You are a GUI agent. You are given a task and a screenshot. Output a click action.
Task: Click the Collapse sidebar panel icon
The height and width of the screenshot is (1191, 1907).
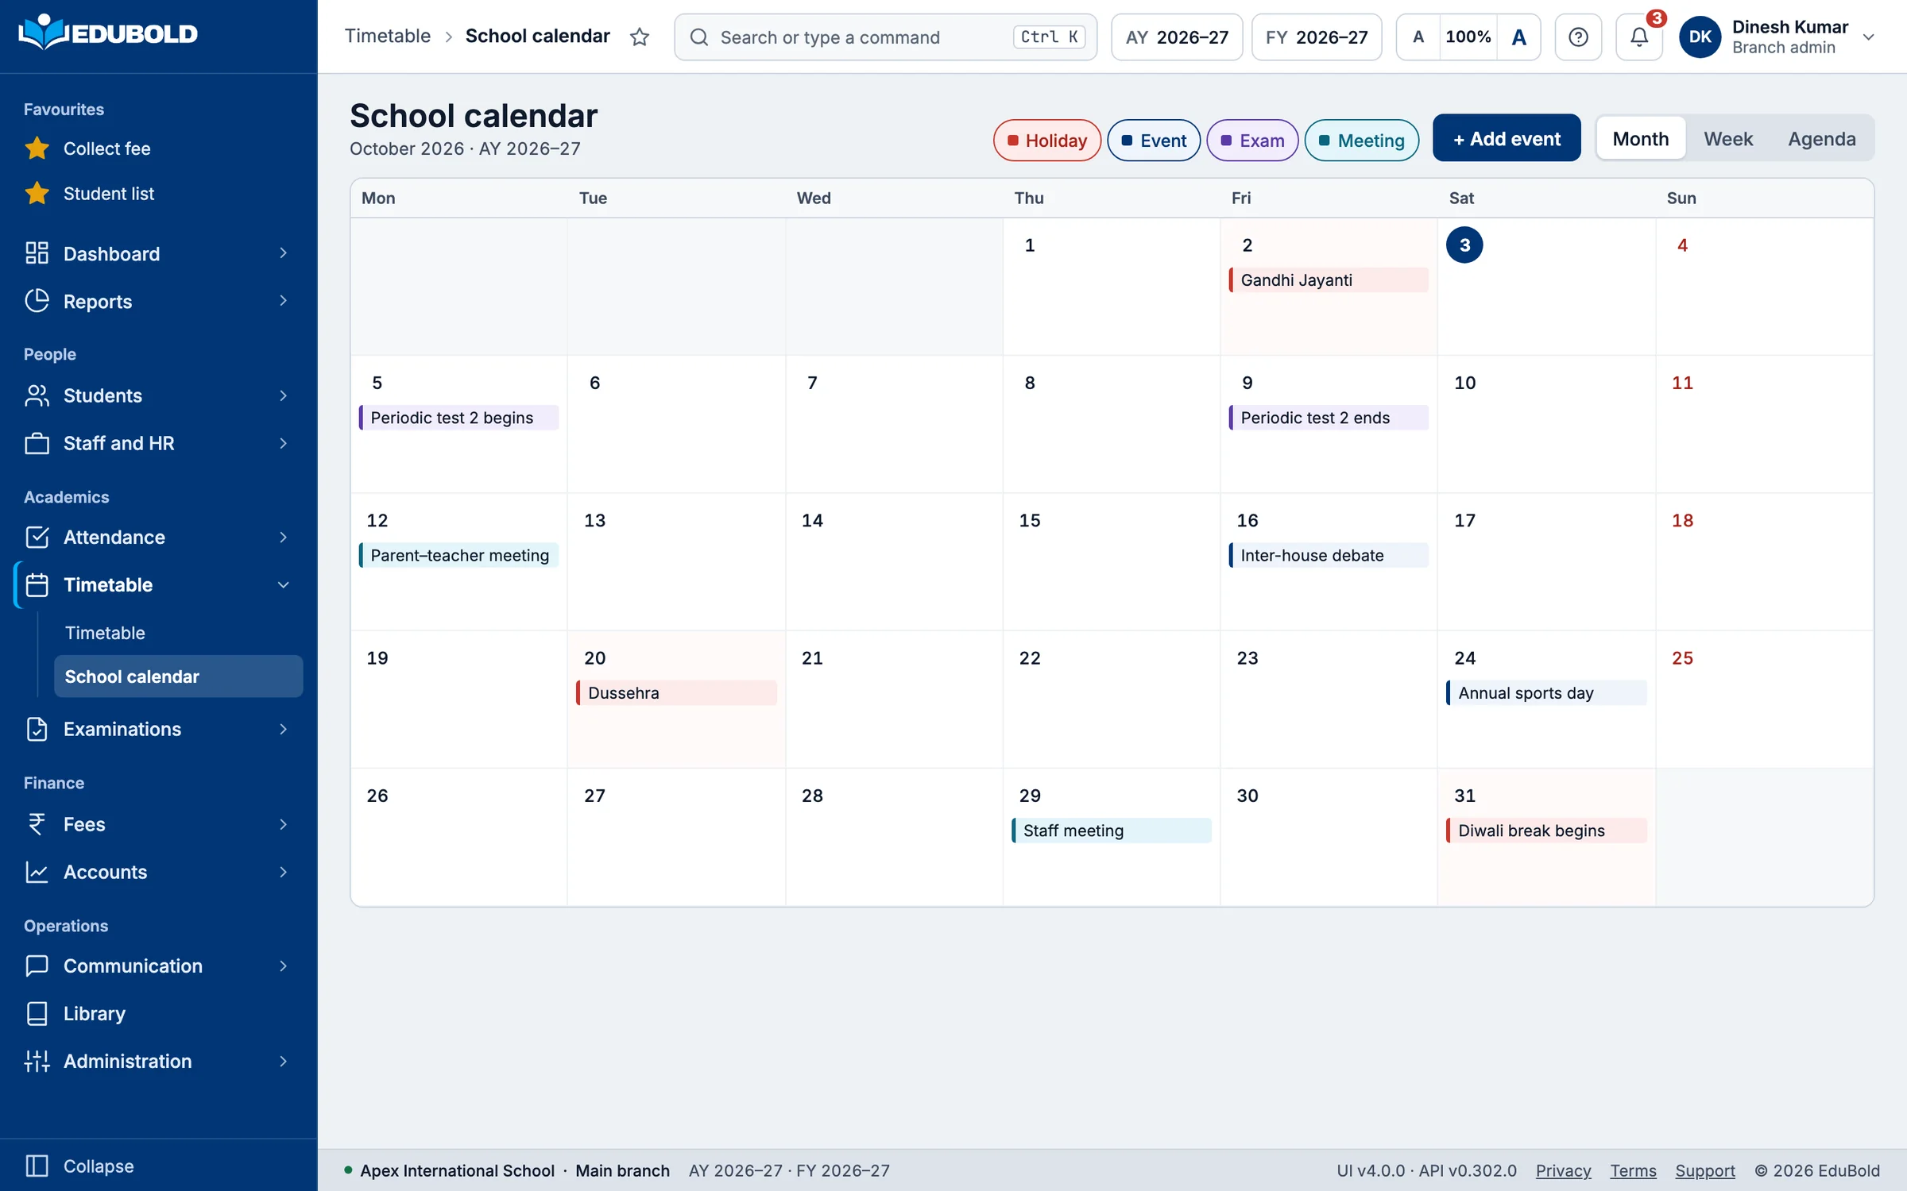tap(37, 1166)
